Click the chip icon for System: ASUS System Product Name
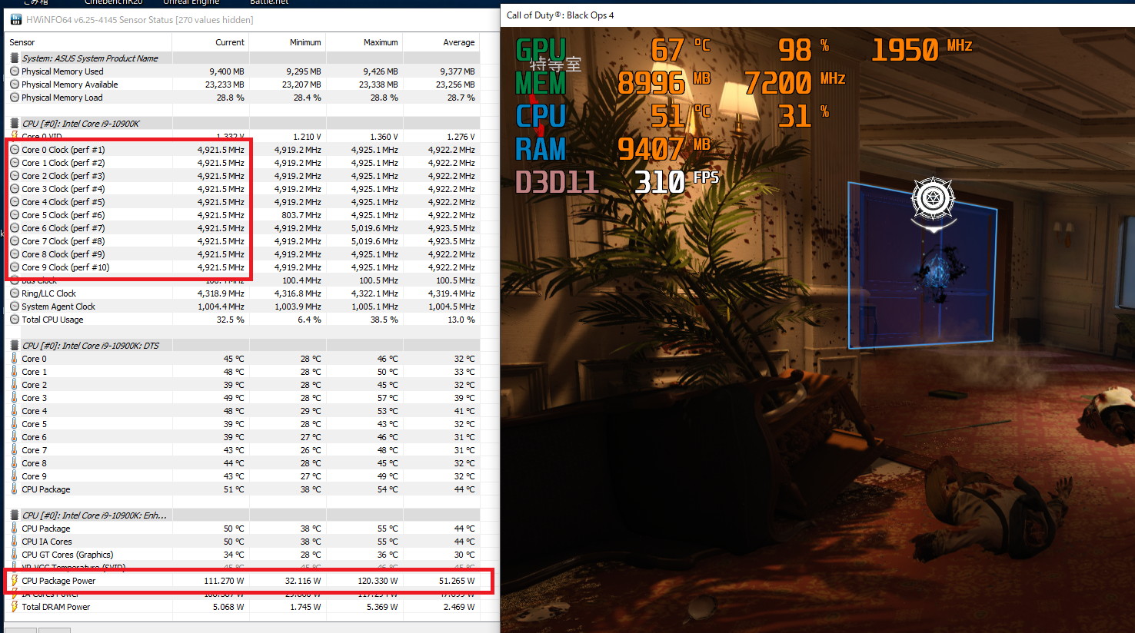 point(15,58)
